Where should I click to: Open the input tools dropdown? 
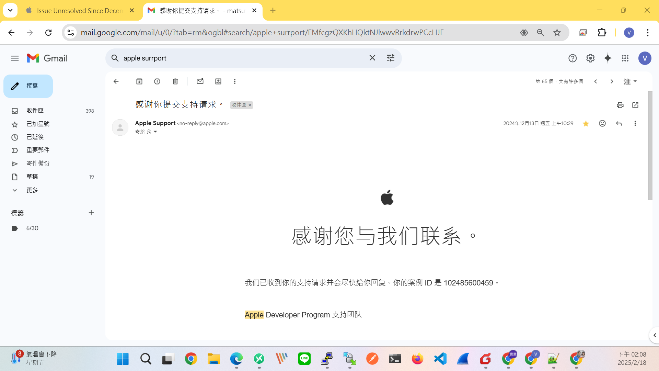point(630,81)
